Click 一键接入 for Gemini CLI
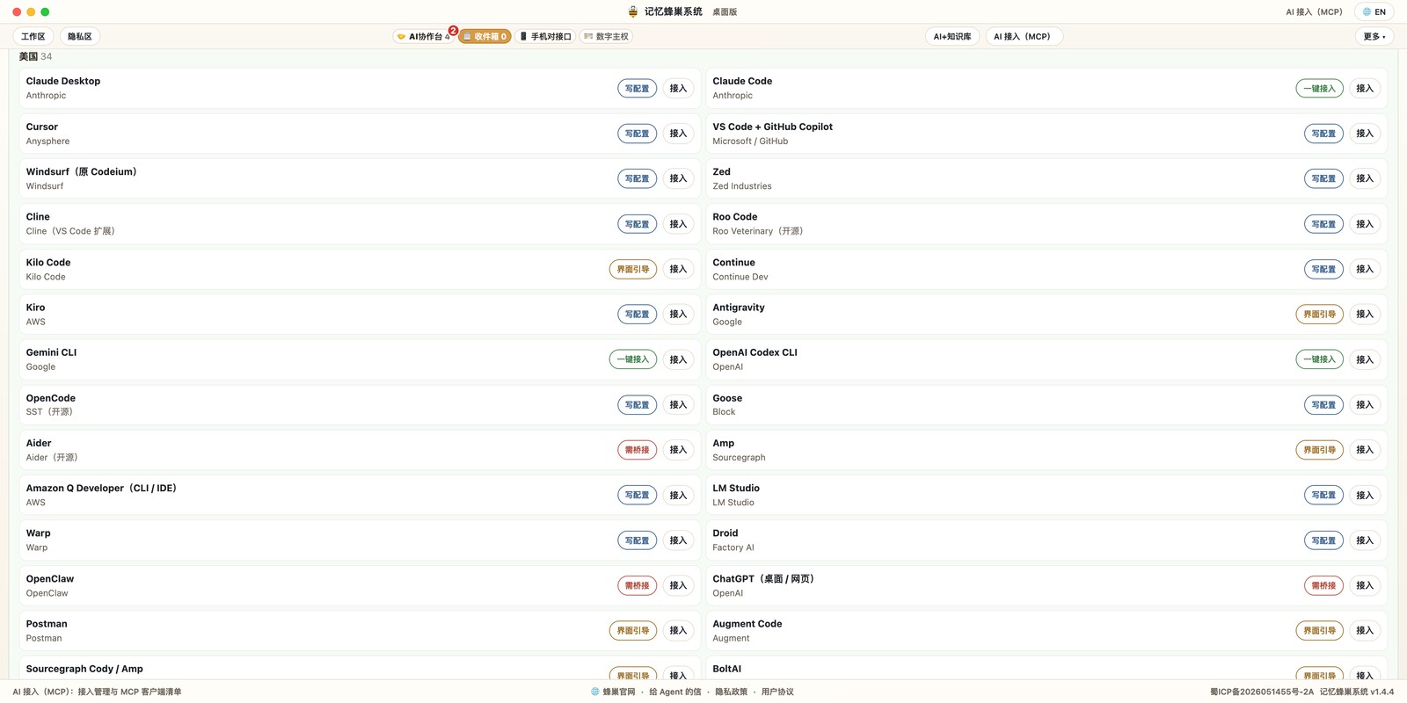The width and height of the screenshot is (1407, 703). tap(633, 359)
